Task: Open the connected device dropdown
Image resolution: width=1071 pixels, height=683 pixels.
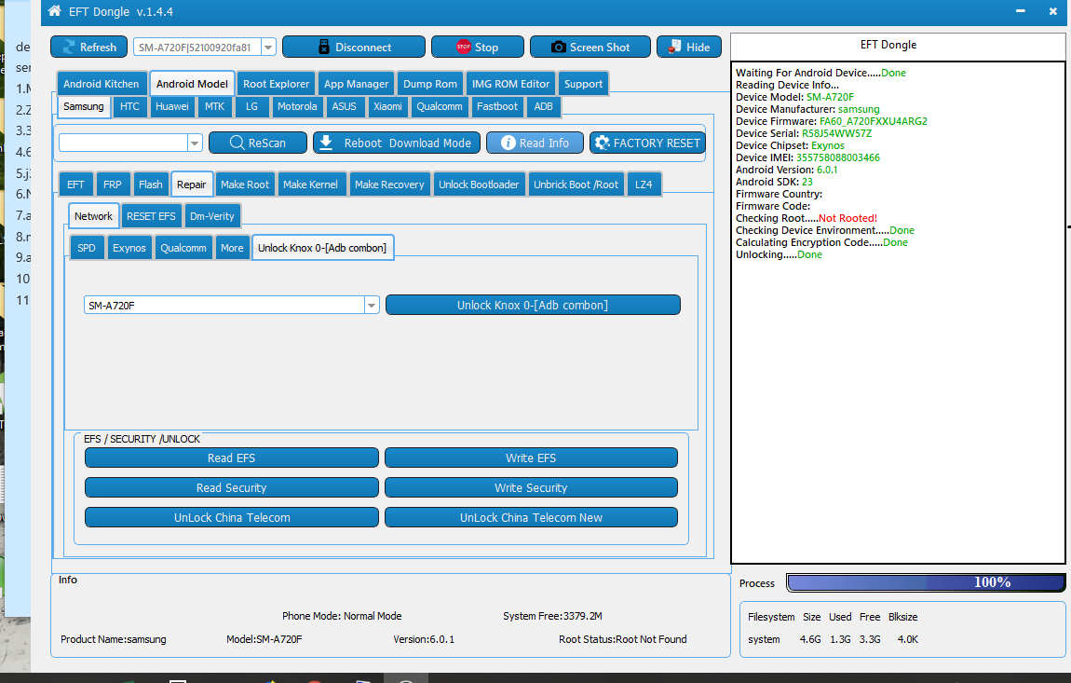Action: [268, 48]
